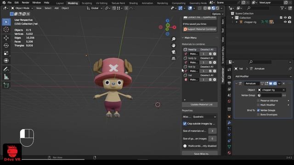The image size is (294, 165).
Task: Open settings gear for hat material
Action: (215, 80)
